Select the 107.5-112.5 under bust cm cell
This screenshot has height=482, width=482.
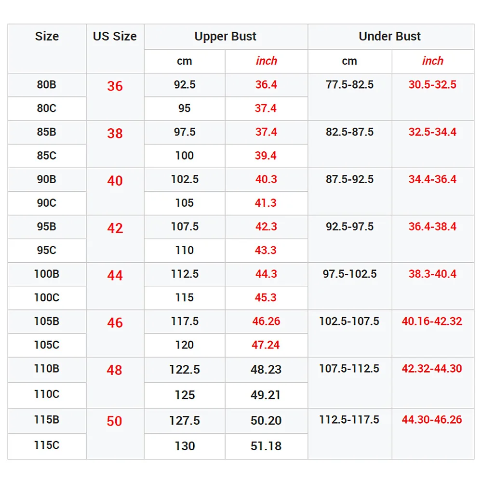click(349, 369)
